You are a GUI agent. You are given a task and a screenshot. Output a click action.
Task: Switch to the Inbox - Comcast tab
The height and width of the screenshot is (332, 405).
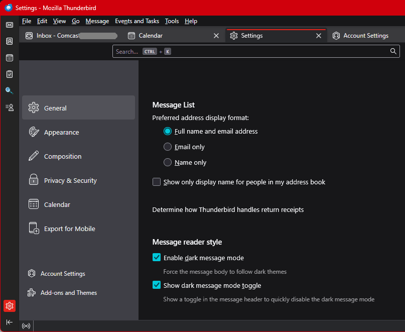(x=71, y=36)
